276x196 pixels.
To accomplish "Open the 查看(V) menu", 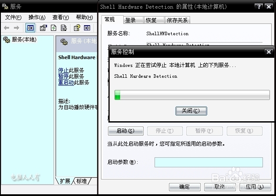I will pyautogui.click(x=61, y=17).
